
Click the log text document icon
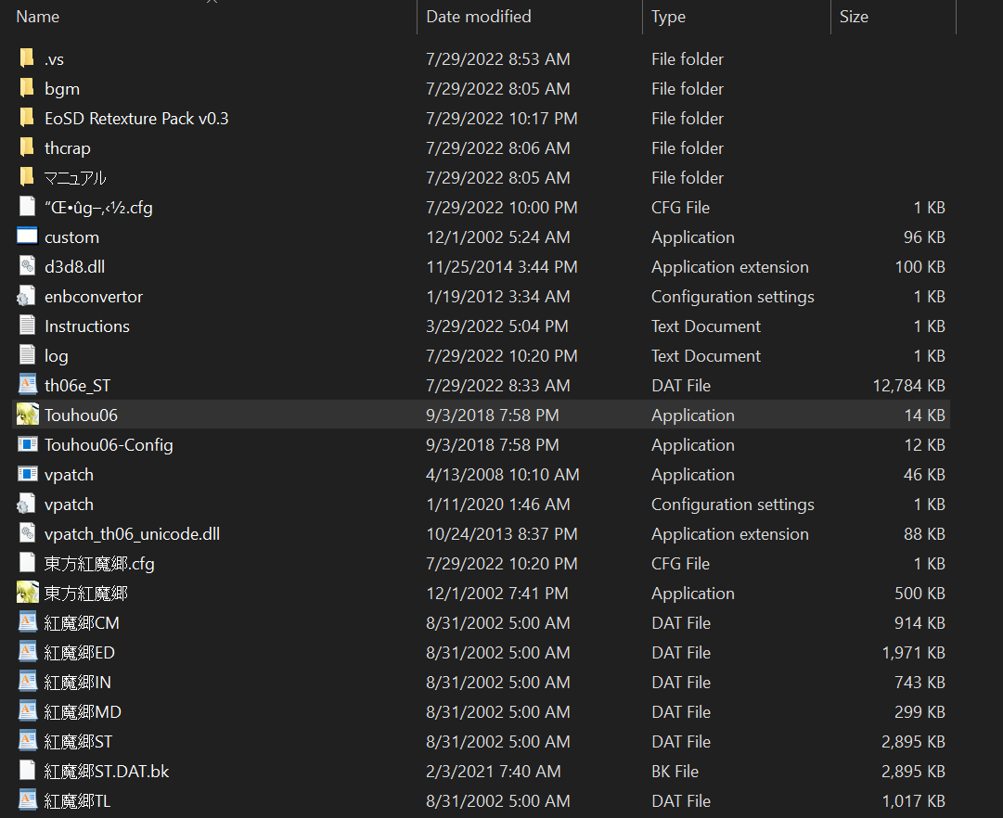point(27,355)
